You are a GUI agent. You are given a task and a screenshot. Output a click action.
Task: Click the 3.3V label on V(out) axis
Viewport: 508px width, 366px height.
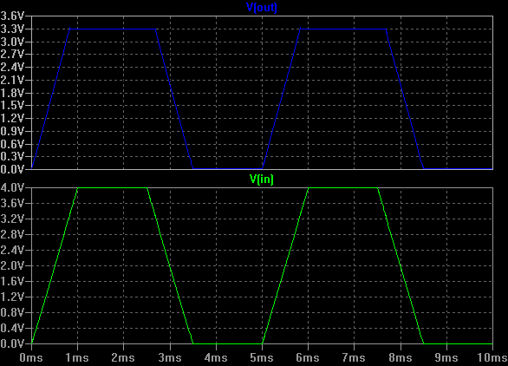12,29
